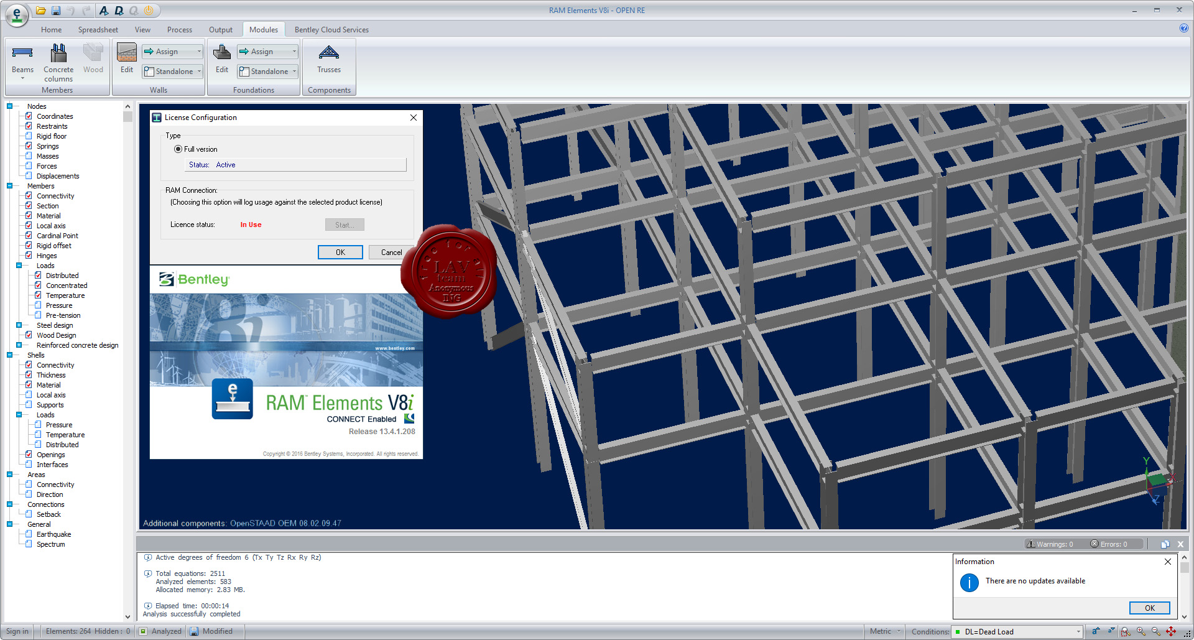Click the orange power icon in quick access toolbar
Screen dimensions: 1194x640
tap(149, 11)
